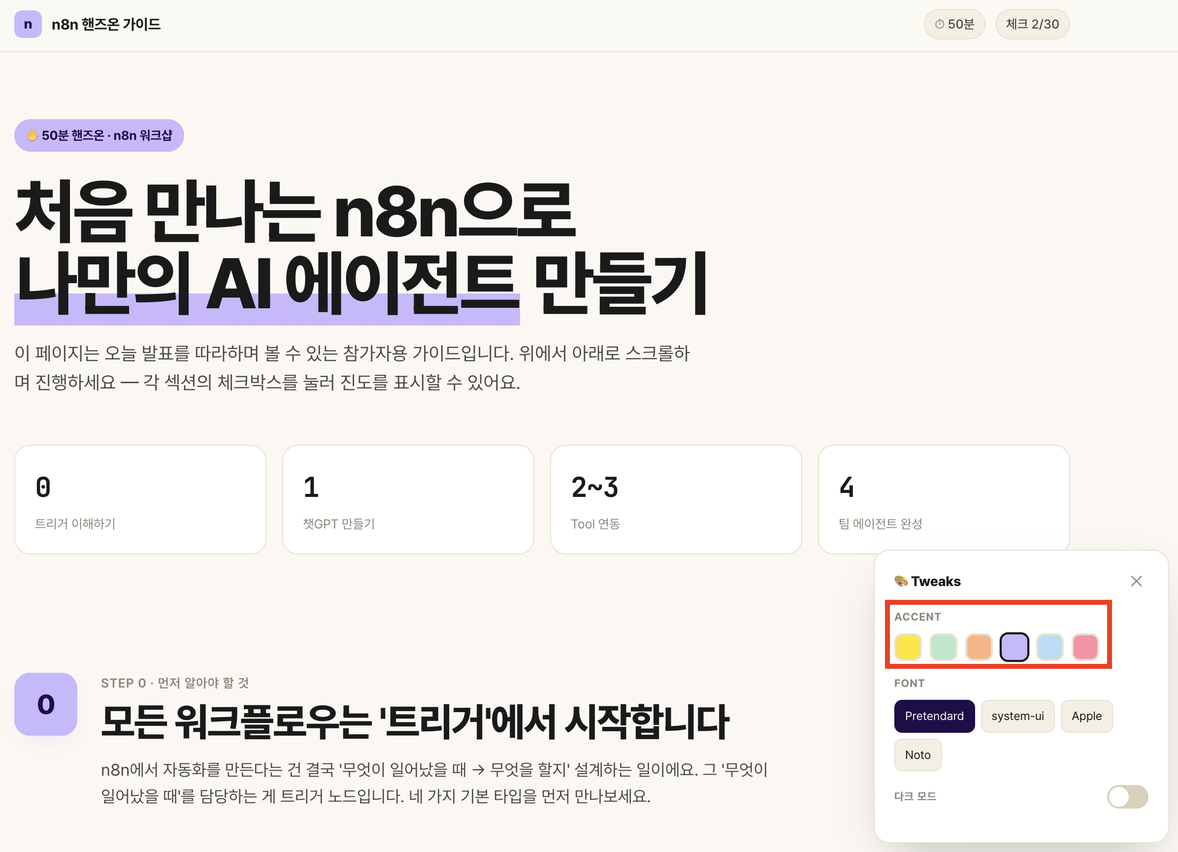
Task: Select the purple accent swatch
Action: click(1014, 647)
